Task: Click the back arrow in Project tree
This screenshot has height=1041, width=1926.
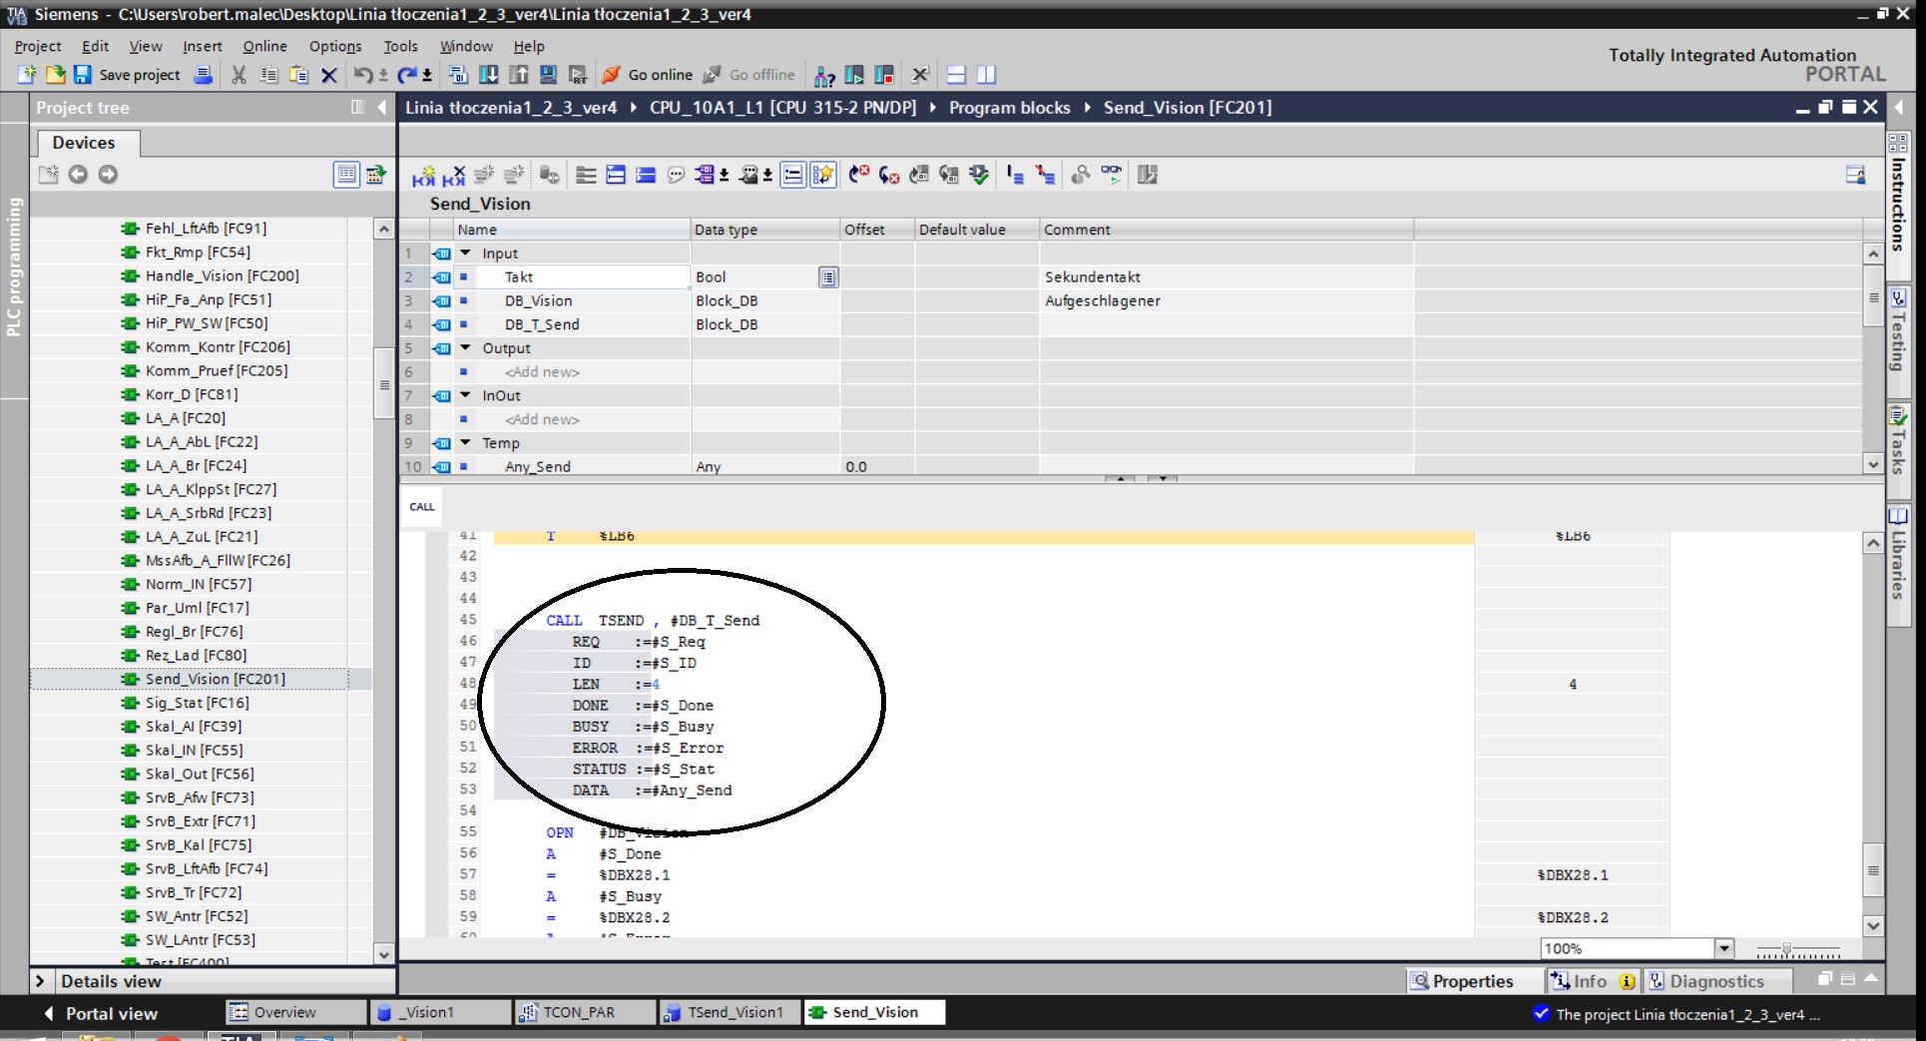Action: click(x=78, y=175)
